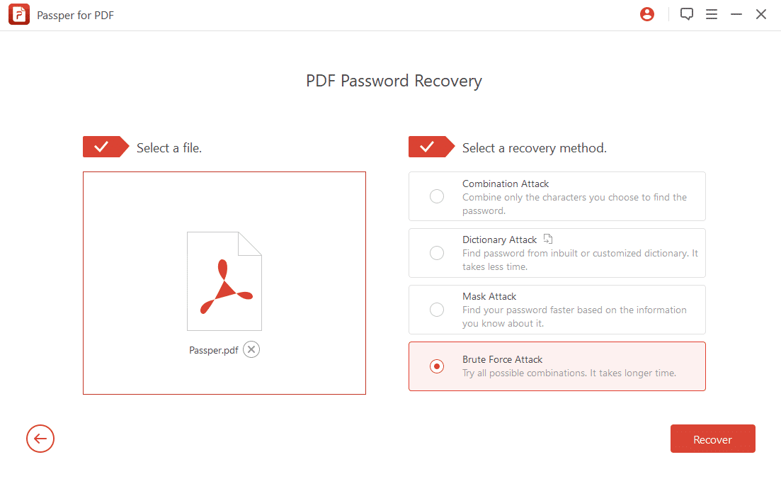Select the Mask Attack radio button
Viewport: 781px width, 479px height.
coord(437,310)
